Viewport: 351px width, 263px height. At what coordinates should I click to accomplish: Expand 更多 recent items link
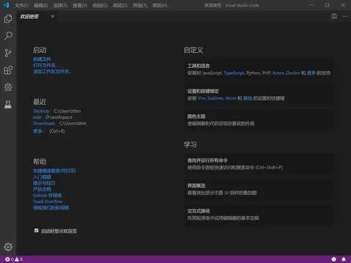pos(38,131)
